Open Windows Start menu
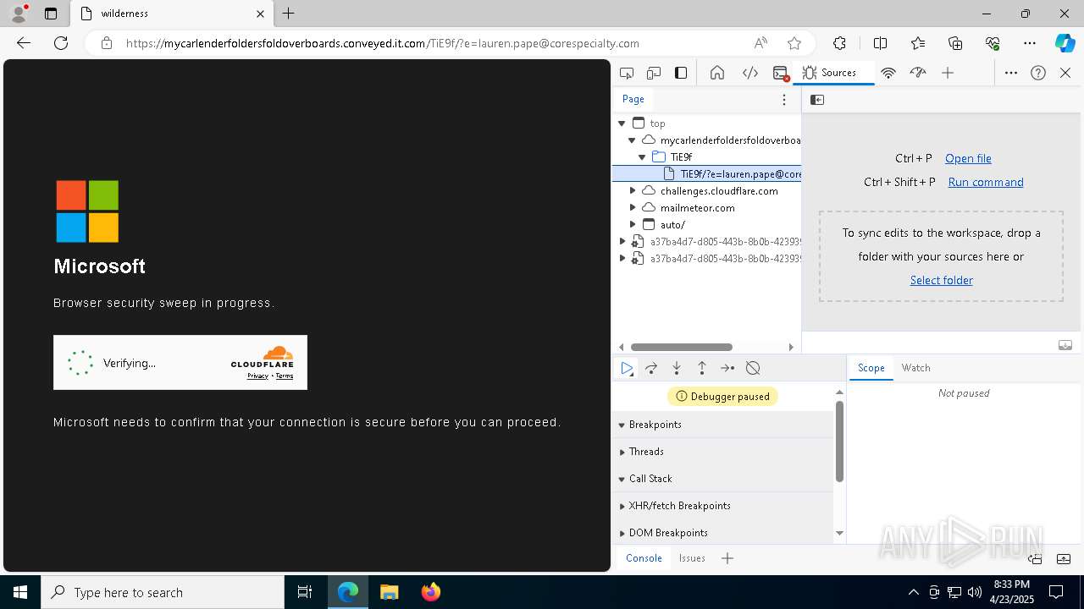This screenshot has width=1084, height=609. pos(20,592)
